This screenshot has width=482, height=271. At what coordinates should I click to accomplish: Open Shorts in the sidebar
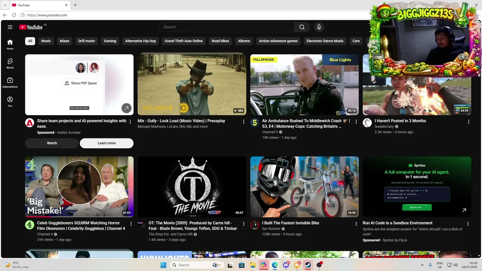10,63
